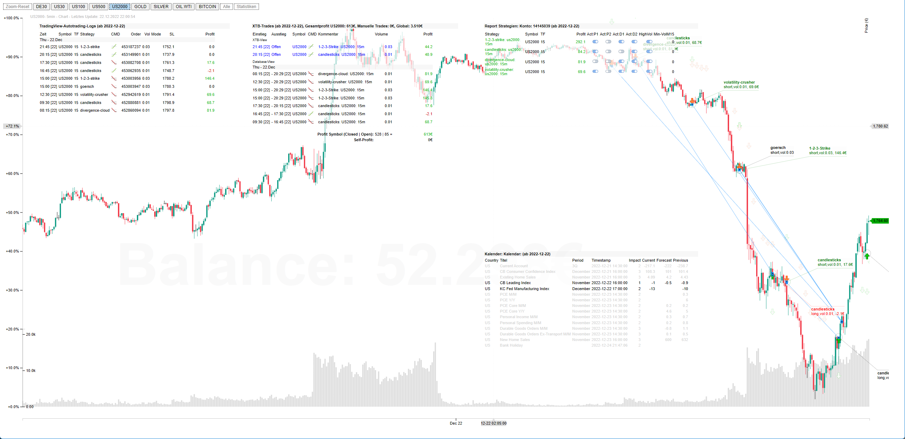Switch to the DE30 symbol tab
This screenshot has height=439, width=905.
point(42,7)
